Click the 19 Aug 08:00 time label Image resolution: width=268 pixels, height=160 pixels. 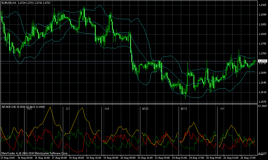111,158
